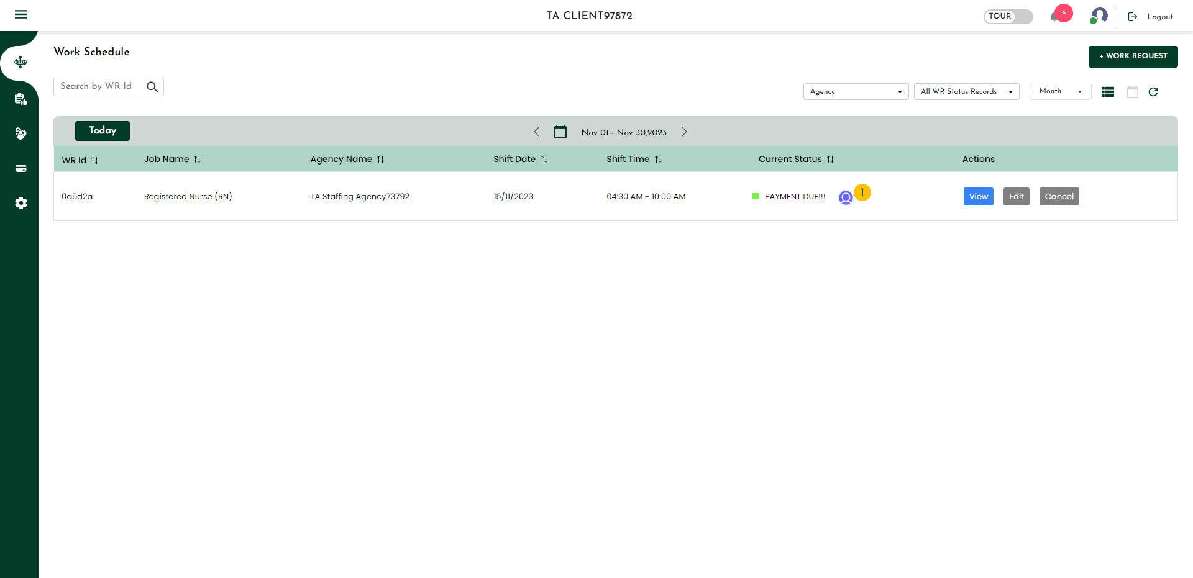View details of work request 0a5d2a
1193x578 pixels.
(978, 196)
